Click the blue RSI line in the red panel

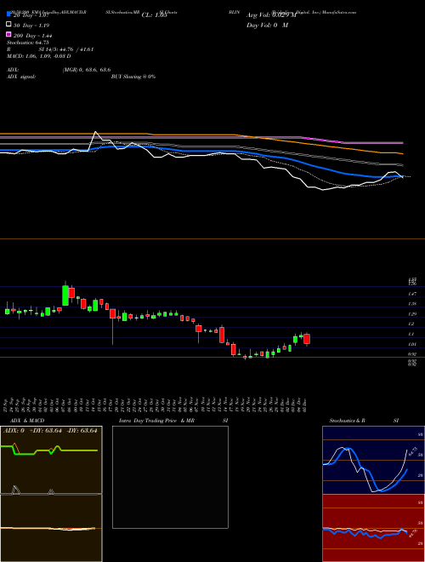pyautogui.click(x=365, y=534)
